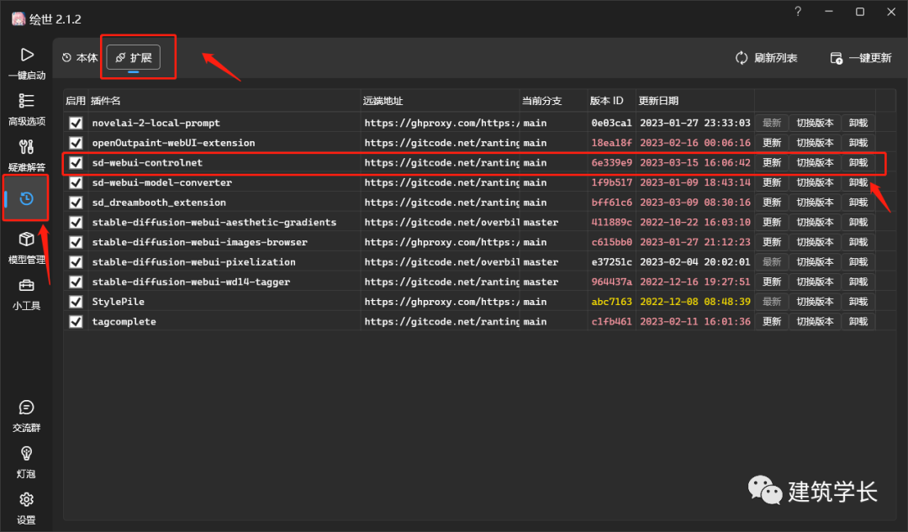The height and width of the screenshot is (532, 908).
Task: Select the sd-webui-controlnet plugin name
Action: 148,163
